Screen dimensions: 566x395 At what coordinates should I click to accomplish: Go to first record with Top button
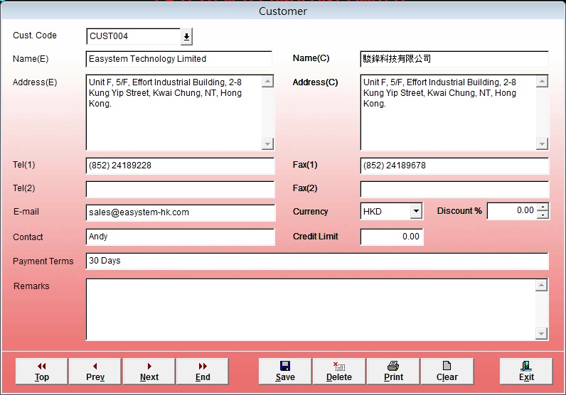(x=41, y=371)
